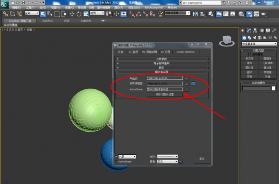The width and height of the screenshot is (279, 184).
Task: Undo the last action with the undo arrow
Action: tap(29, 3)
